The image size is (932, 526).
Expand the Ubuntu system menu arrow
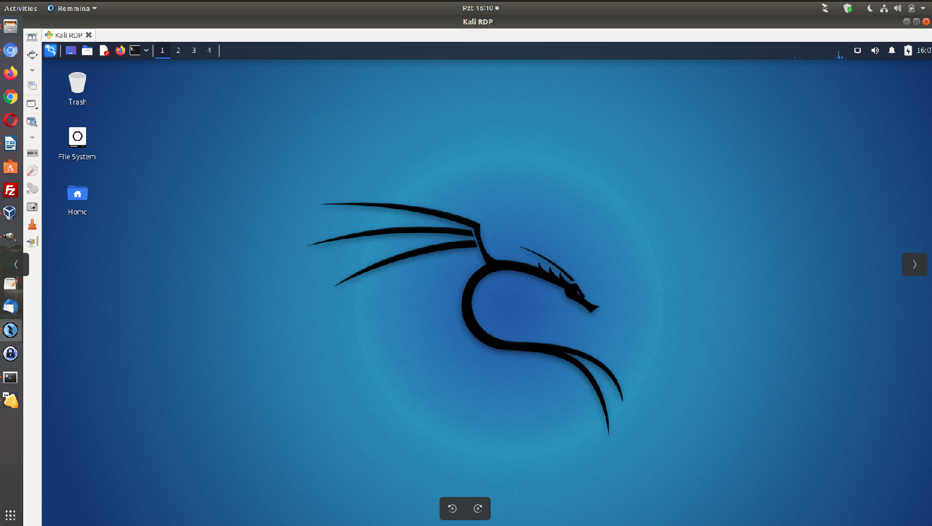[923, 8]
